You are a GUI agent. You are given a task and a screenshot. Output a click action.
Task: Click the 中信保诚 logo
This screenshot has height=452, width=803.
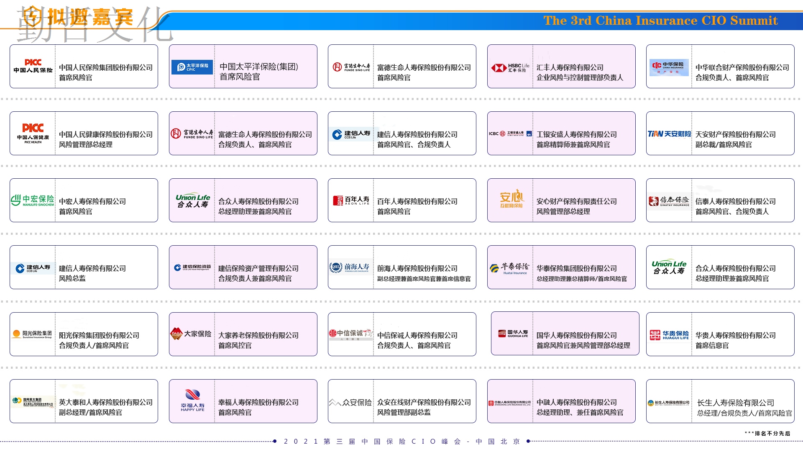click(x=350, y=334)
